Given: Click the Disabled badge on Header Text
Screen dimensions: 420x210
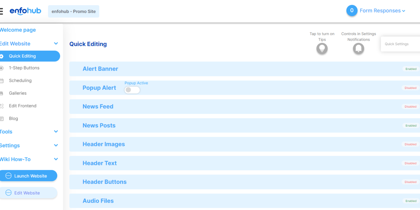Looking at the screenshot, I should (410, 163).
